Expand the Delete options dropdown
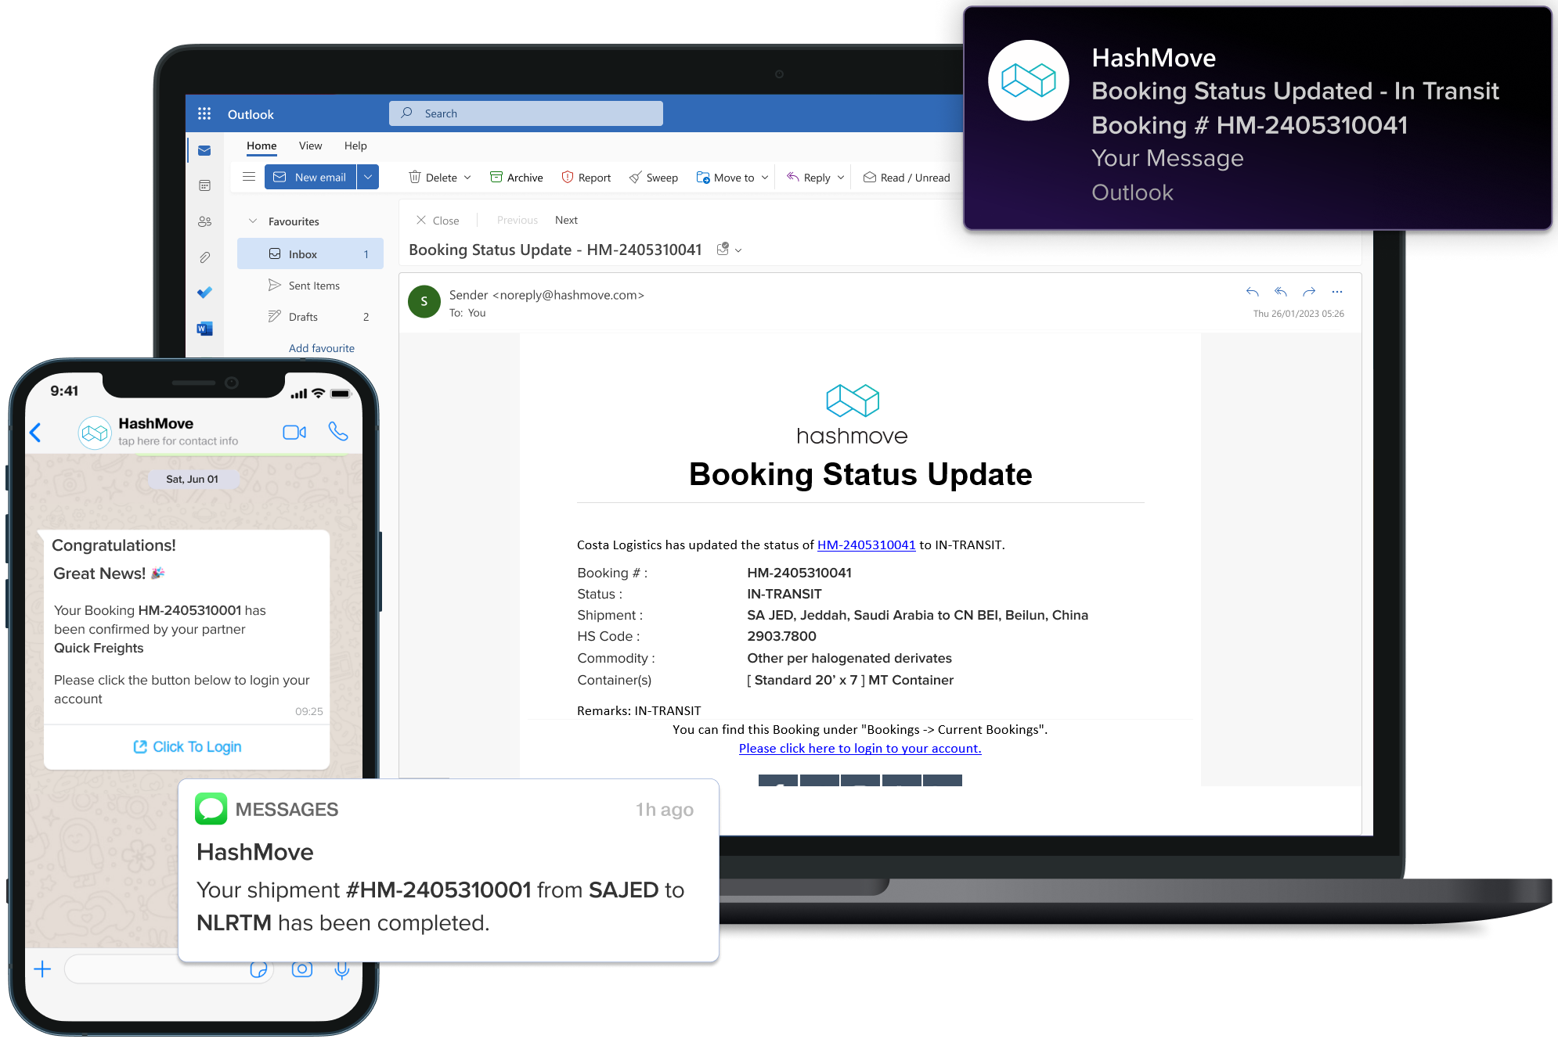Screen dimensions: 1558x1046 [x=467, y=178]
